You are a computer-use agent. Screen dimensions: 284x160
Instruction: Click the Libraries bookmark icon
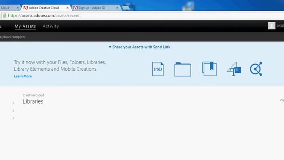209,69
